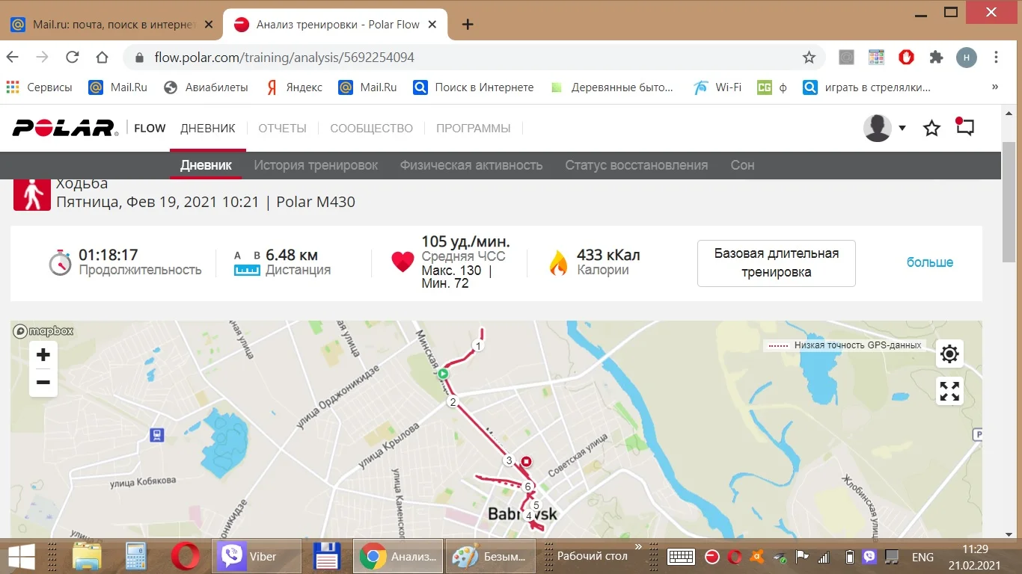Zoom in on the route map
The height and width of the screenshot is (574, 1022).
[43, 354]
